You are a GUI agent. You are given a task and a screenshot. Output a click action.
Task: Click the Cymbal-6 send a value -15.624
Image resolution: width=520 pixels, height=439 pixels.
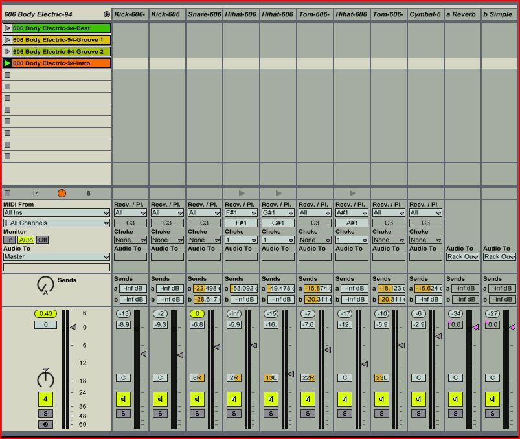[428, 289]
